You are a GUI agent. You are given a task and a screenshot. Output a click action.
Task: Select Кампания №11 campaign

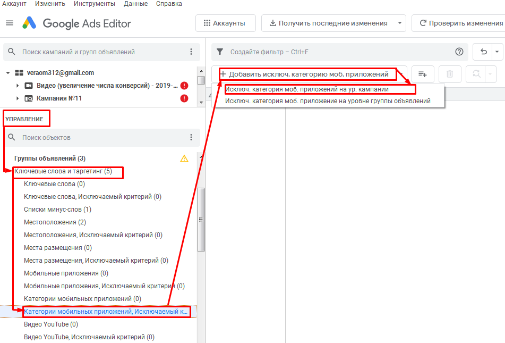pyautogui.click(x=59, y=98)
